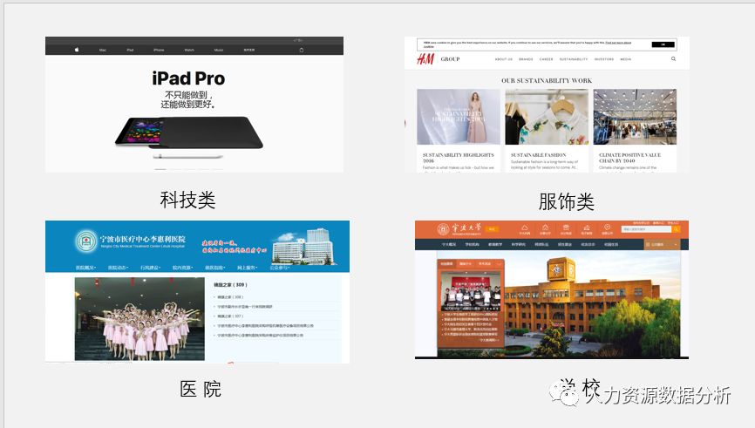Click the fourth icon in university orange header
This screenshot has height=428, width=755.
click(x=587, y=228)
